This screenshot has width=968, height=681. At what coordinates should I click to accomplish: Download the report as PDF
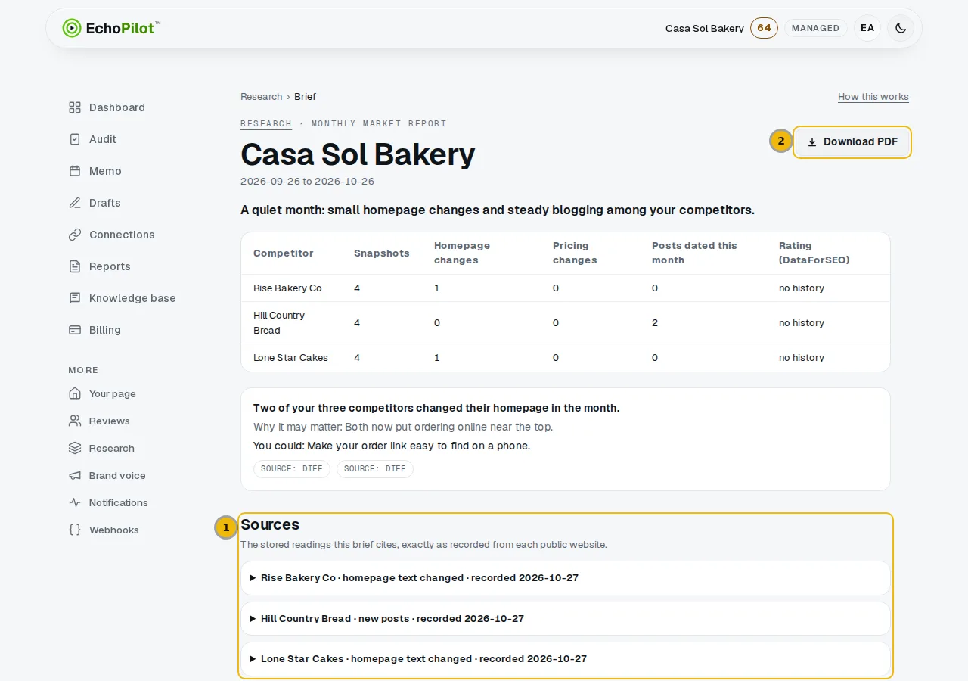tap(852, 142)
